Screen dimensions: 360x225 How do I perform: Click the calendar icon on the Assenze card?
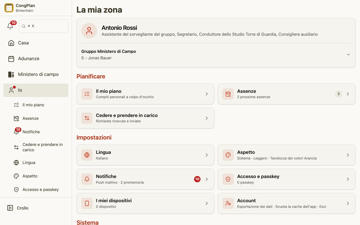[x=228, y=94]
